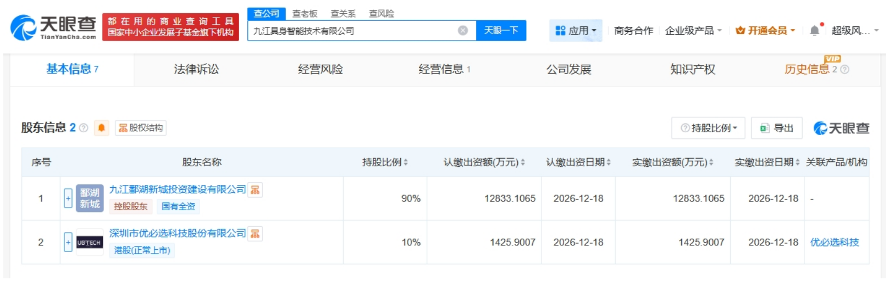
Task: Click the 序号 column header
Action: click(41, 162)
